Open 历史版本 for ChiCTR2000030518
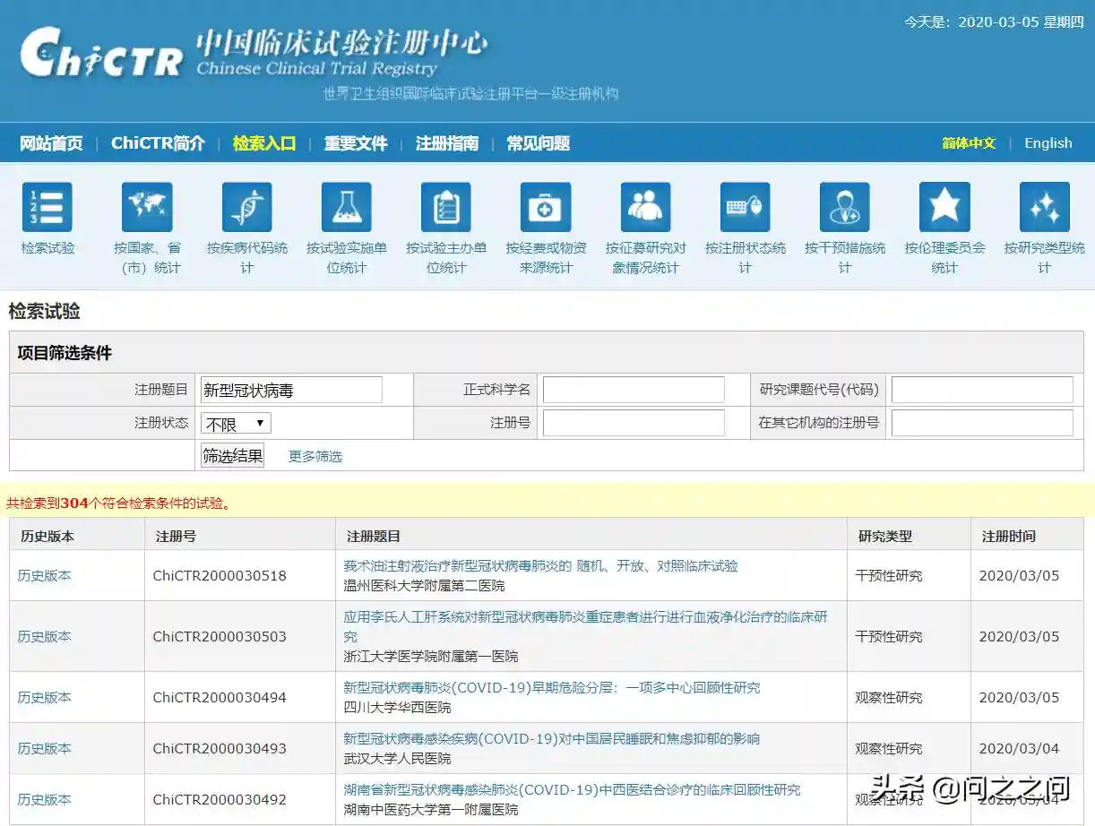Viewport: 1095px width, 826px height. tap(45, 575)
